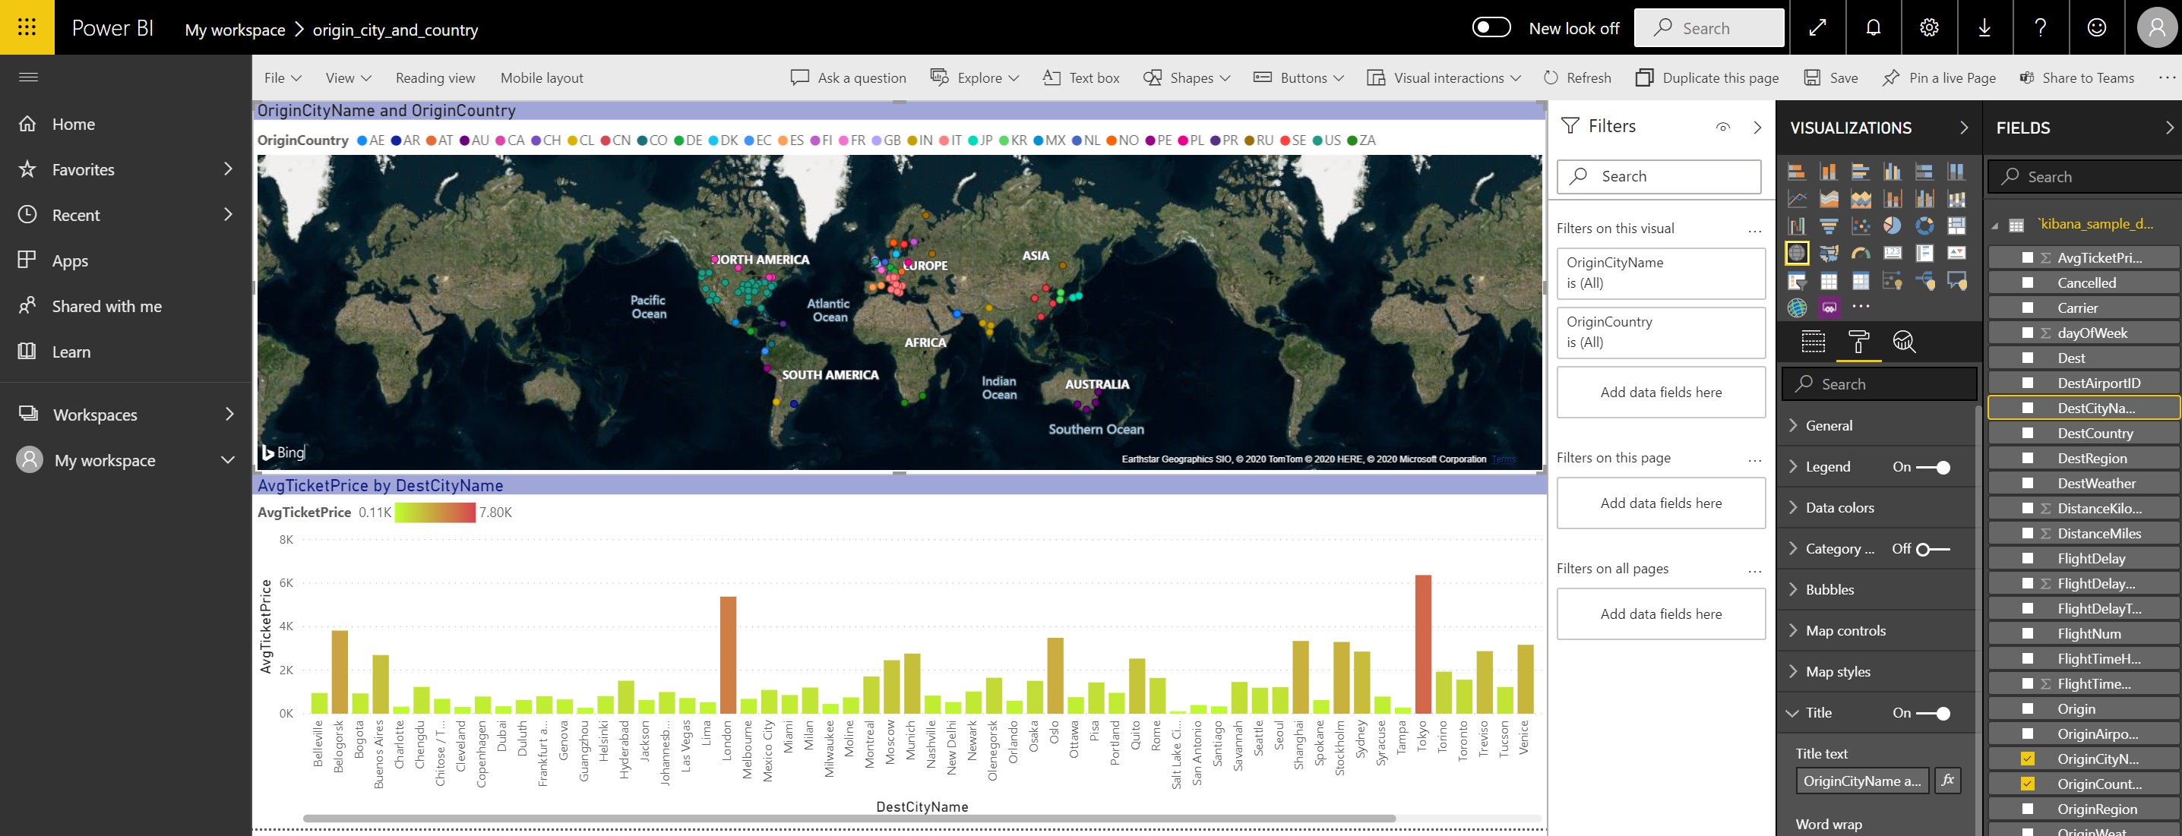
Task: Select the card (123) visualization
Action: coord(1893,253)
